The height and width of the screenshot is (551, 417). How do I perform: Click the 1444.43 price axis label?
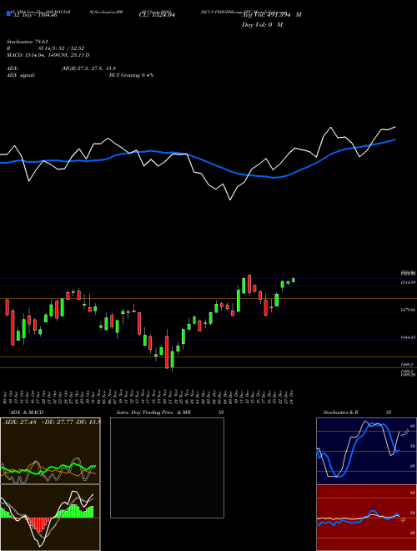[x=409, y=337]
